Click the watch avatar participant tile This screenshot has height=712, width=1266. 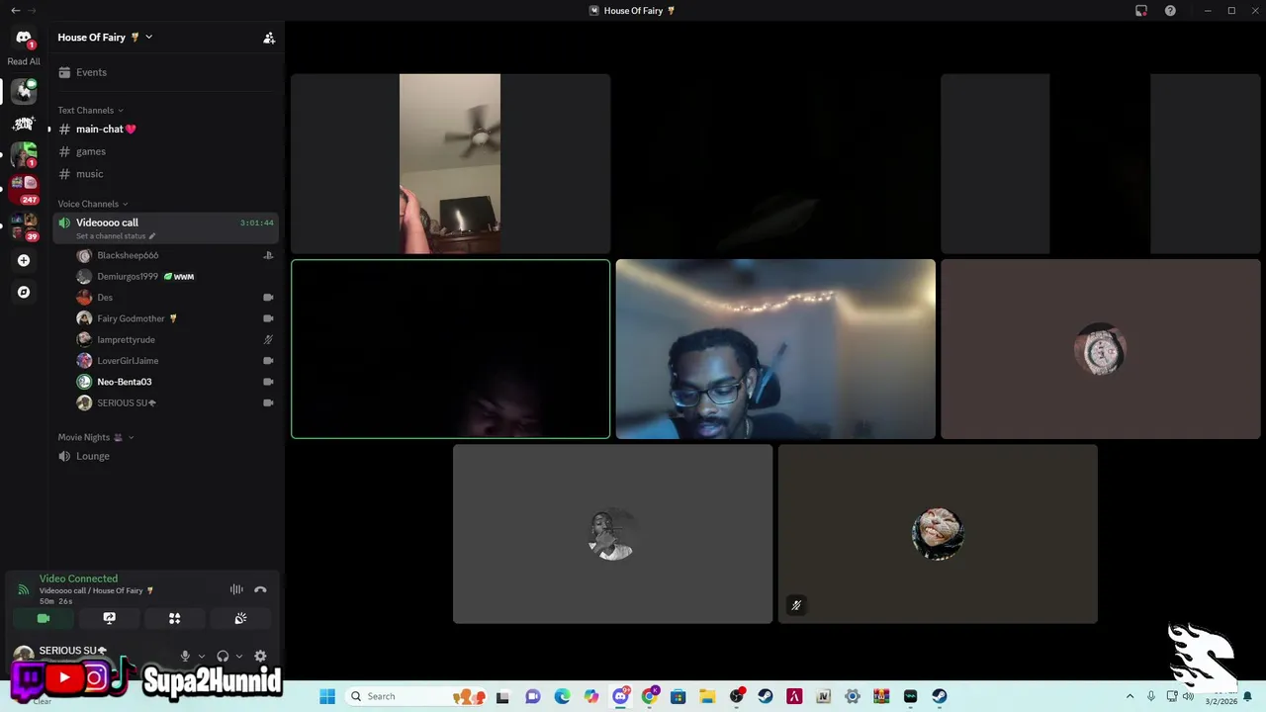pyautogui.click(x=1100, y=349)
